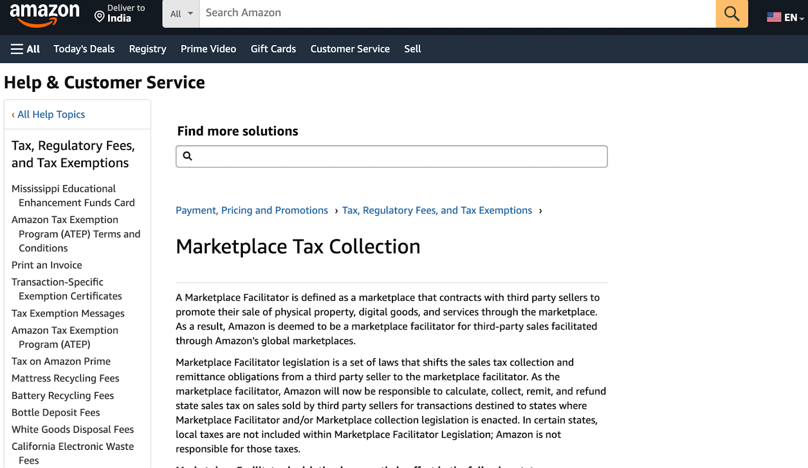The height and width of the screenshot is (468, 808).
Task: Open Mattress Recycling Fees topic
Action: pos(66,379)
